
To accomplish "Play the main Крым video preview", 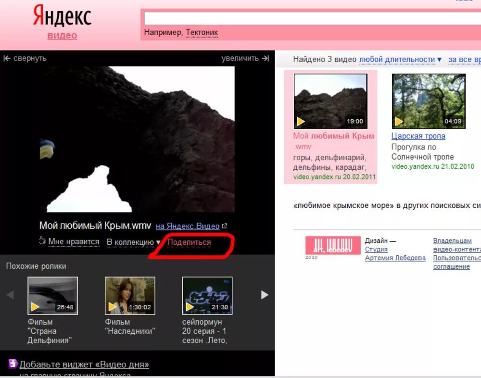I will click(x=137, y=139).
